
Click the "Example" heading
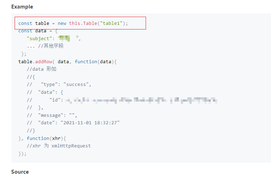click(22, 7)
